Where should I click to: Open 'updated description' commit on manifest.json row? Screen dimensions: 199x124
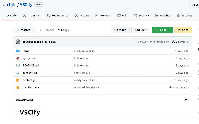87,87
